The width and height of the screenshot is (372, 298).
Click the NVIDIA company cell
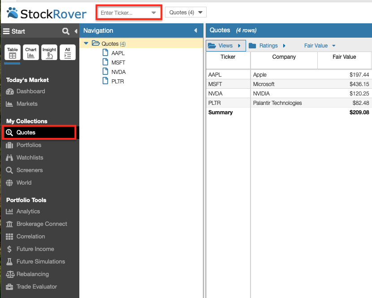tap(261, 94)
